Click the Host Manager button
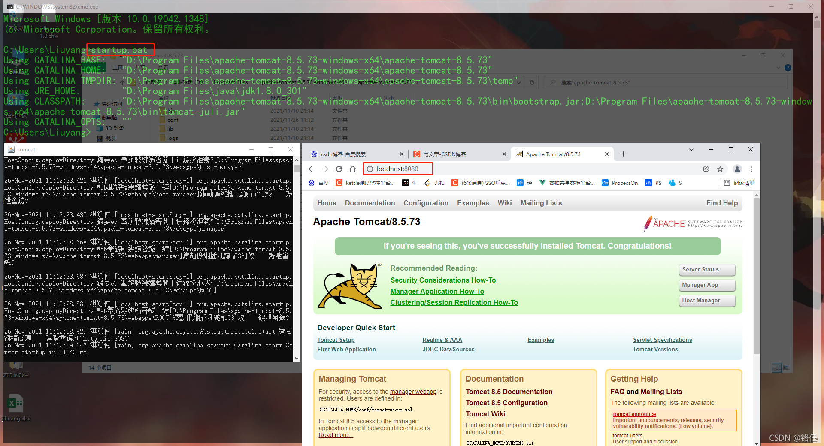The height and width of the screenshot is (446, 824). [707, 301]
